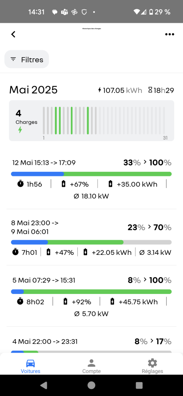Tap the filter lines icon in Filtres
The height and width of the screenshot is (396, 183).
[x=13, y=59]
